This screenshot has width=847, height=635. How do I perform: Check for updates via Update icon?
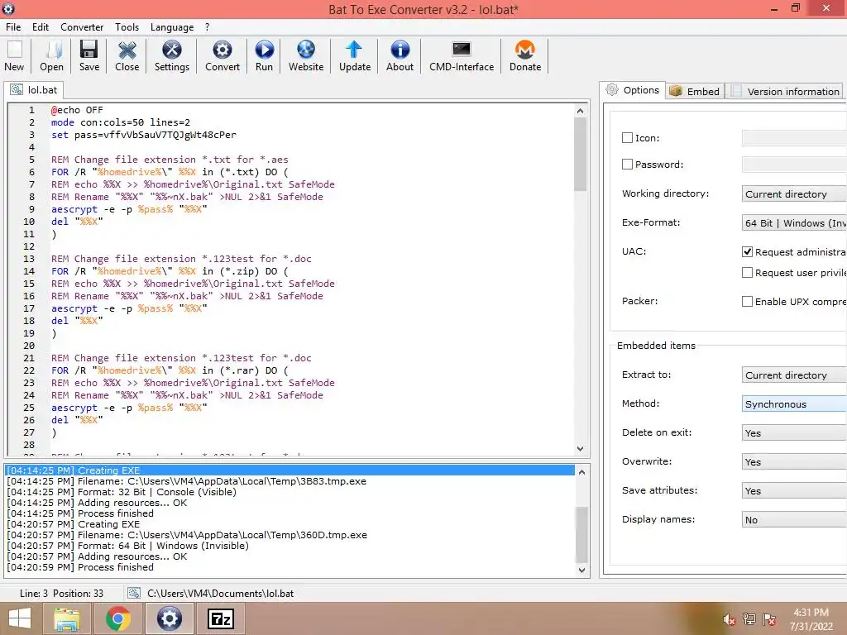pyautogui.click(x=354, y=56)
